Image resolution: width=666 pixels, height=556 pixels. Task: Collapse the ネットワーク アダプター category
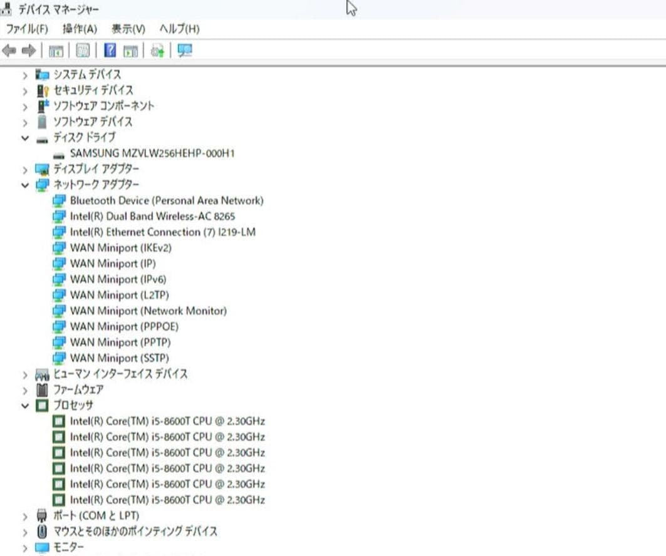point(24,185)
